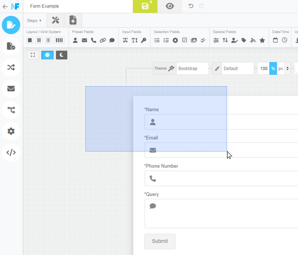
Task: Undo the last change
Action: (x=191, y=6)
